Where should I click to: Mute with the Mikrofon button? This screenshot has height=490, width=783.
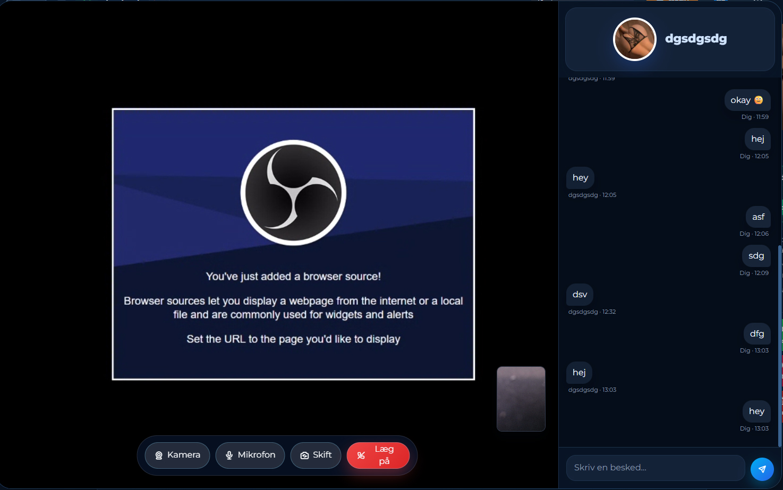[250, 455]
